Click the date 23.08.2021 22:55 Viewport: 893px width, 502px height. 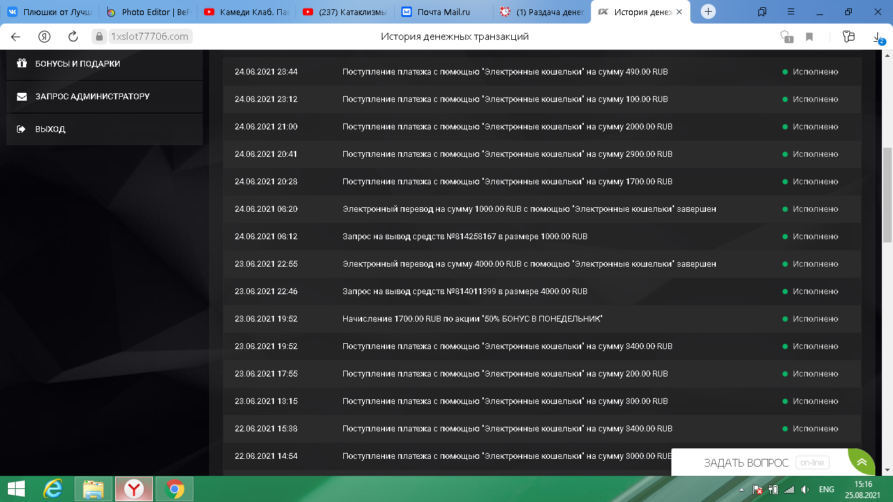pos(266,264)
